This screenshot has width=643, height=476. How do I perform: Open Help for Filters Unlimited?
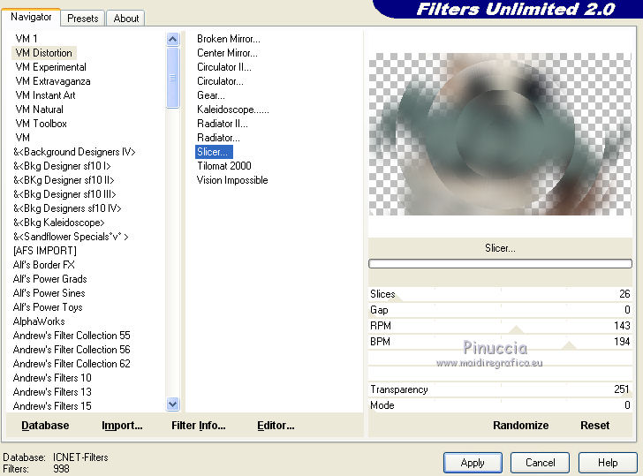click(x=608, y=463)
